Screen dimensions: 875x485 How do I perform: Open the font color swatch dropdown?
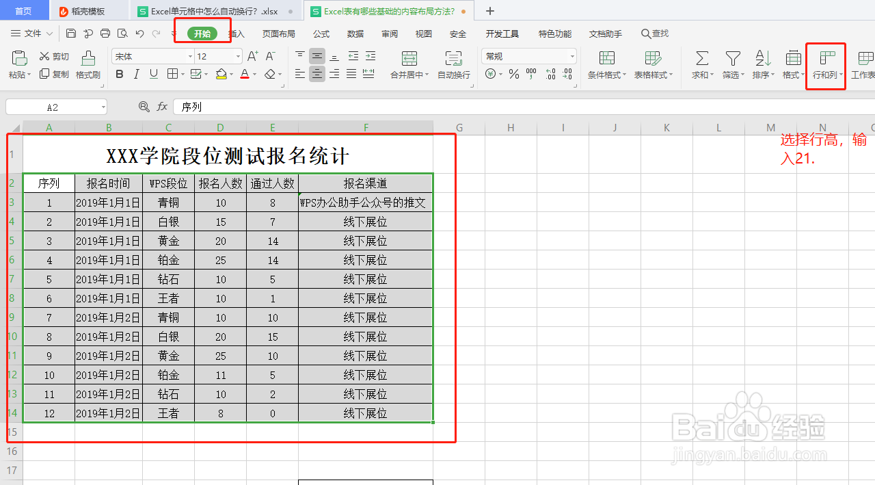click(x=252, y=75)
